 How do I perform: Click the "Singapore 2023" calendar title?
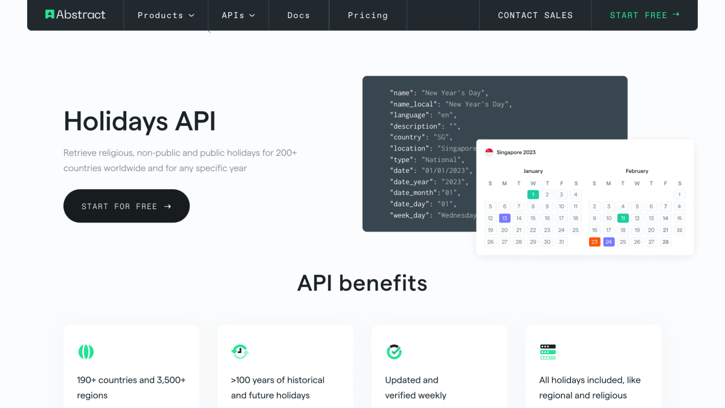(x=516, y=152)
